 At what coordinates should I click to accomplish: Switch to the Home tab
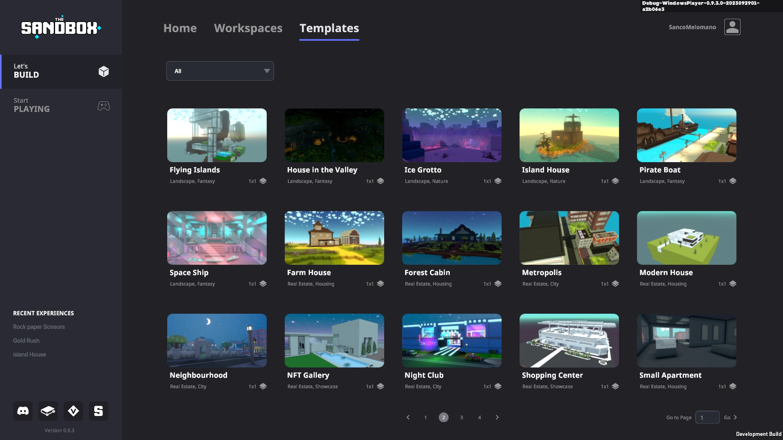[180, 28]
